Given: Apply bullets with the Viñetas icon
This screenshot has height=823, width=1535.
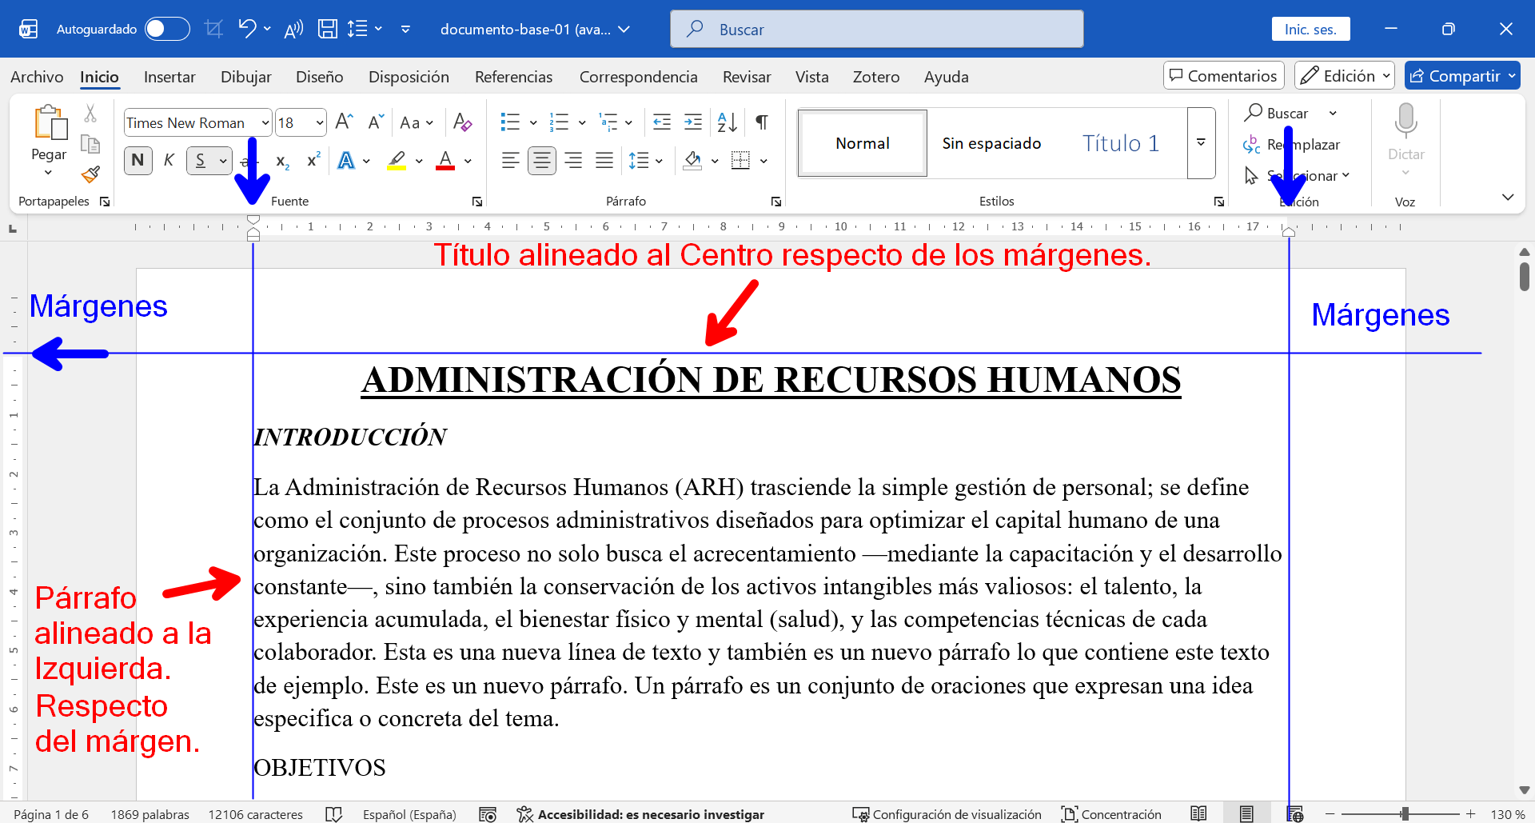Looking at the screenshot, I should pyautogui.click(x=512, y=122).
